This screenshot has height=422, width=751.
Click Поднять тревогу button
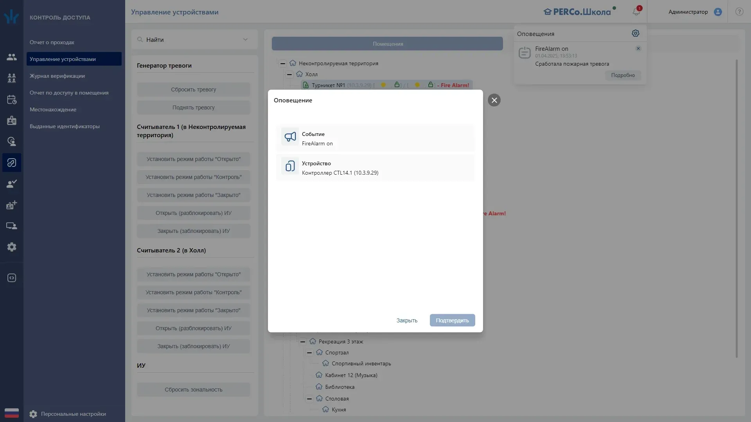pos(194,107)
